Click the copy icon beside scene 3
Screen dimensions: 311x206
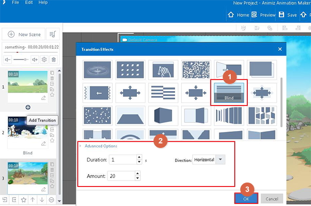(x=52, y=164)
